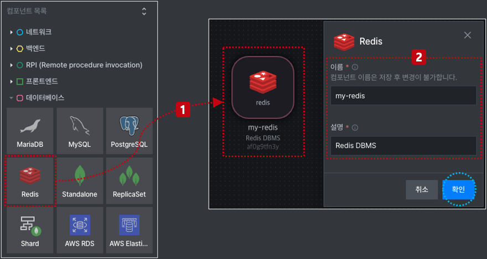The width and height of the screenshot is (487, 259).
Task: Select the MySQL database component
Action: coord(80,131)
